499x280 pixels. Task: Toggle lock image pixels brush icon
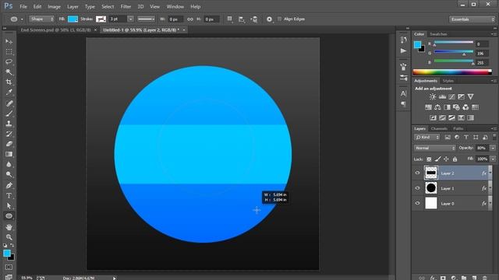coord(438,159)
